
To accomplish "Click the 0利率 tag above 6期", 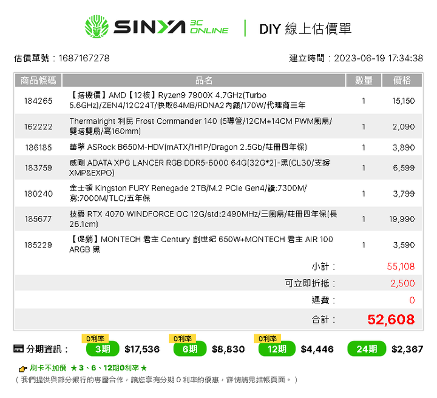I will 182,339.
